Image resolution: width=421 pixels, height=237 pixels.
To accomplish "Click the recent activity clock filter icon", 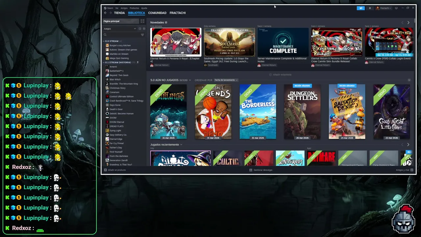I will [x=140, y=29].
